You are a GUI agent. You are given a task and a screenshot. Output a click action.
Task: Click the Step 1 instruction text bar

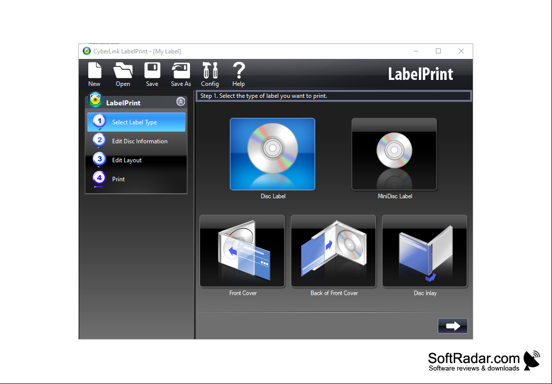(x=334, y=96)
